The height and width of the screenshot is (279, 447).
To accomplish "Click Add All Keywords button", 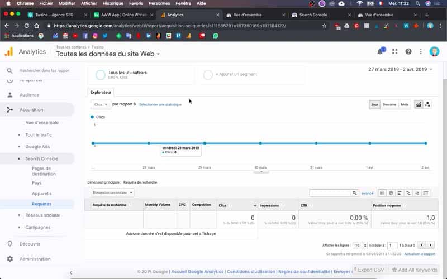I will point(415,270).
